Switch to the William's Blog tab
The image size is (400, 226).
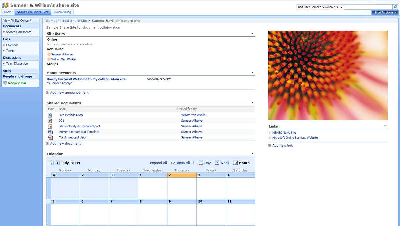click(62, 11)
